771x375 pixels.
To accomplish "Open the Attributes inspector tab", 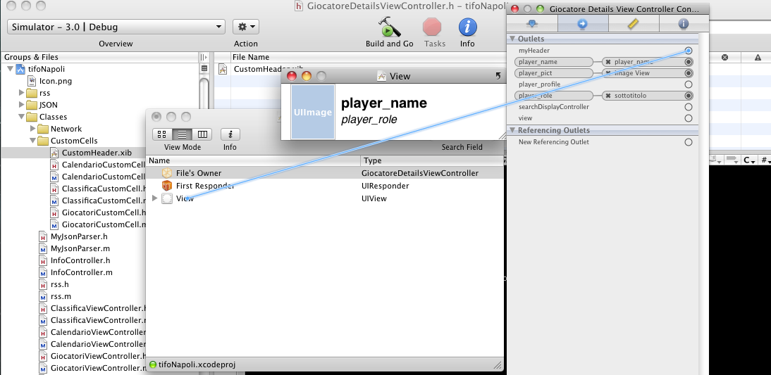I will 532,24.
